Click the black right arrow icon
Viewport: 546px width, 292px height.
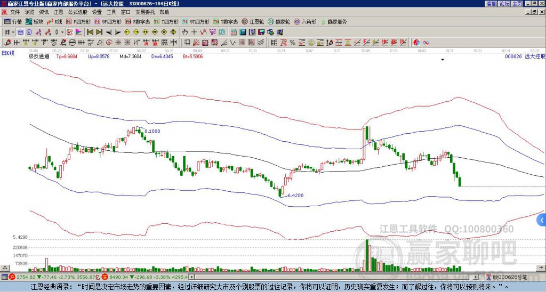pos(118,33)
